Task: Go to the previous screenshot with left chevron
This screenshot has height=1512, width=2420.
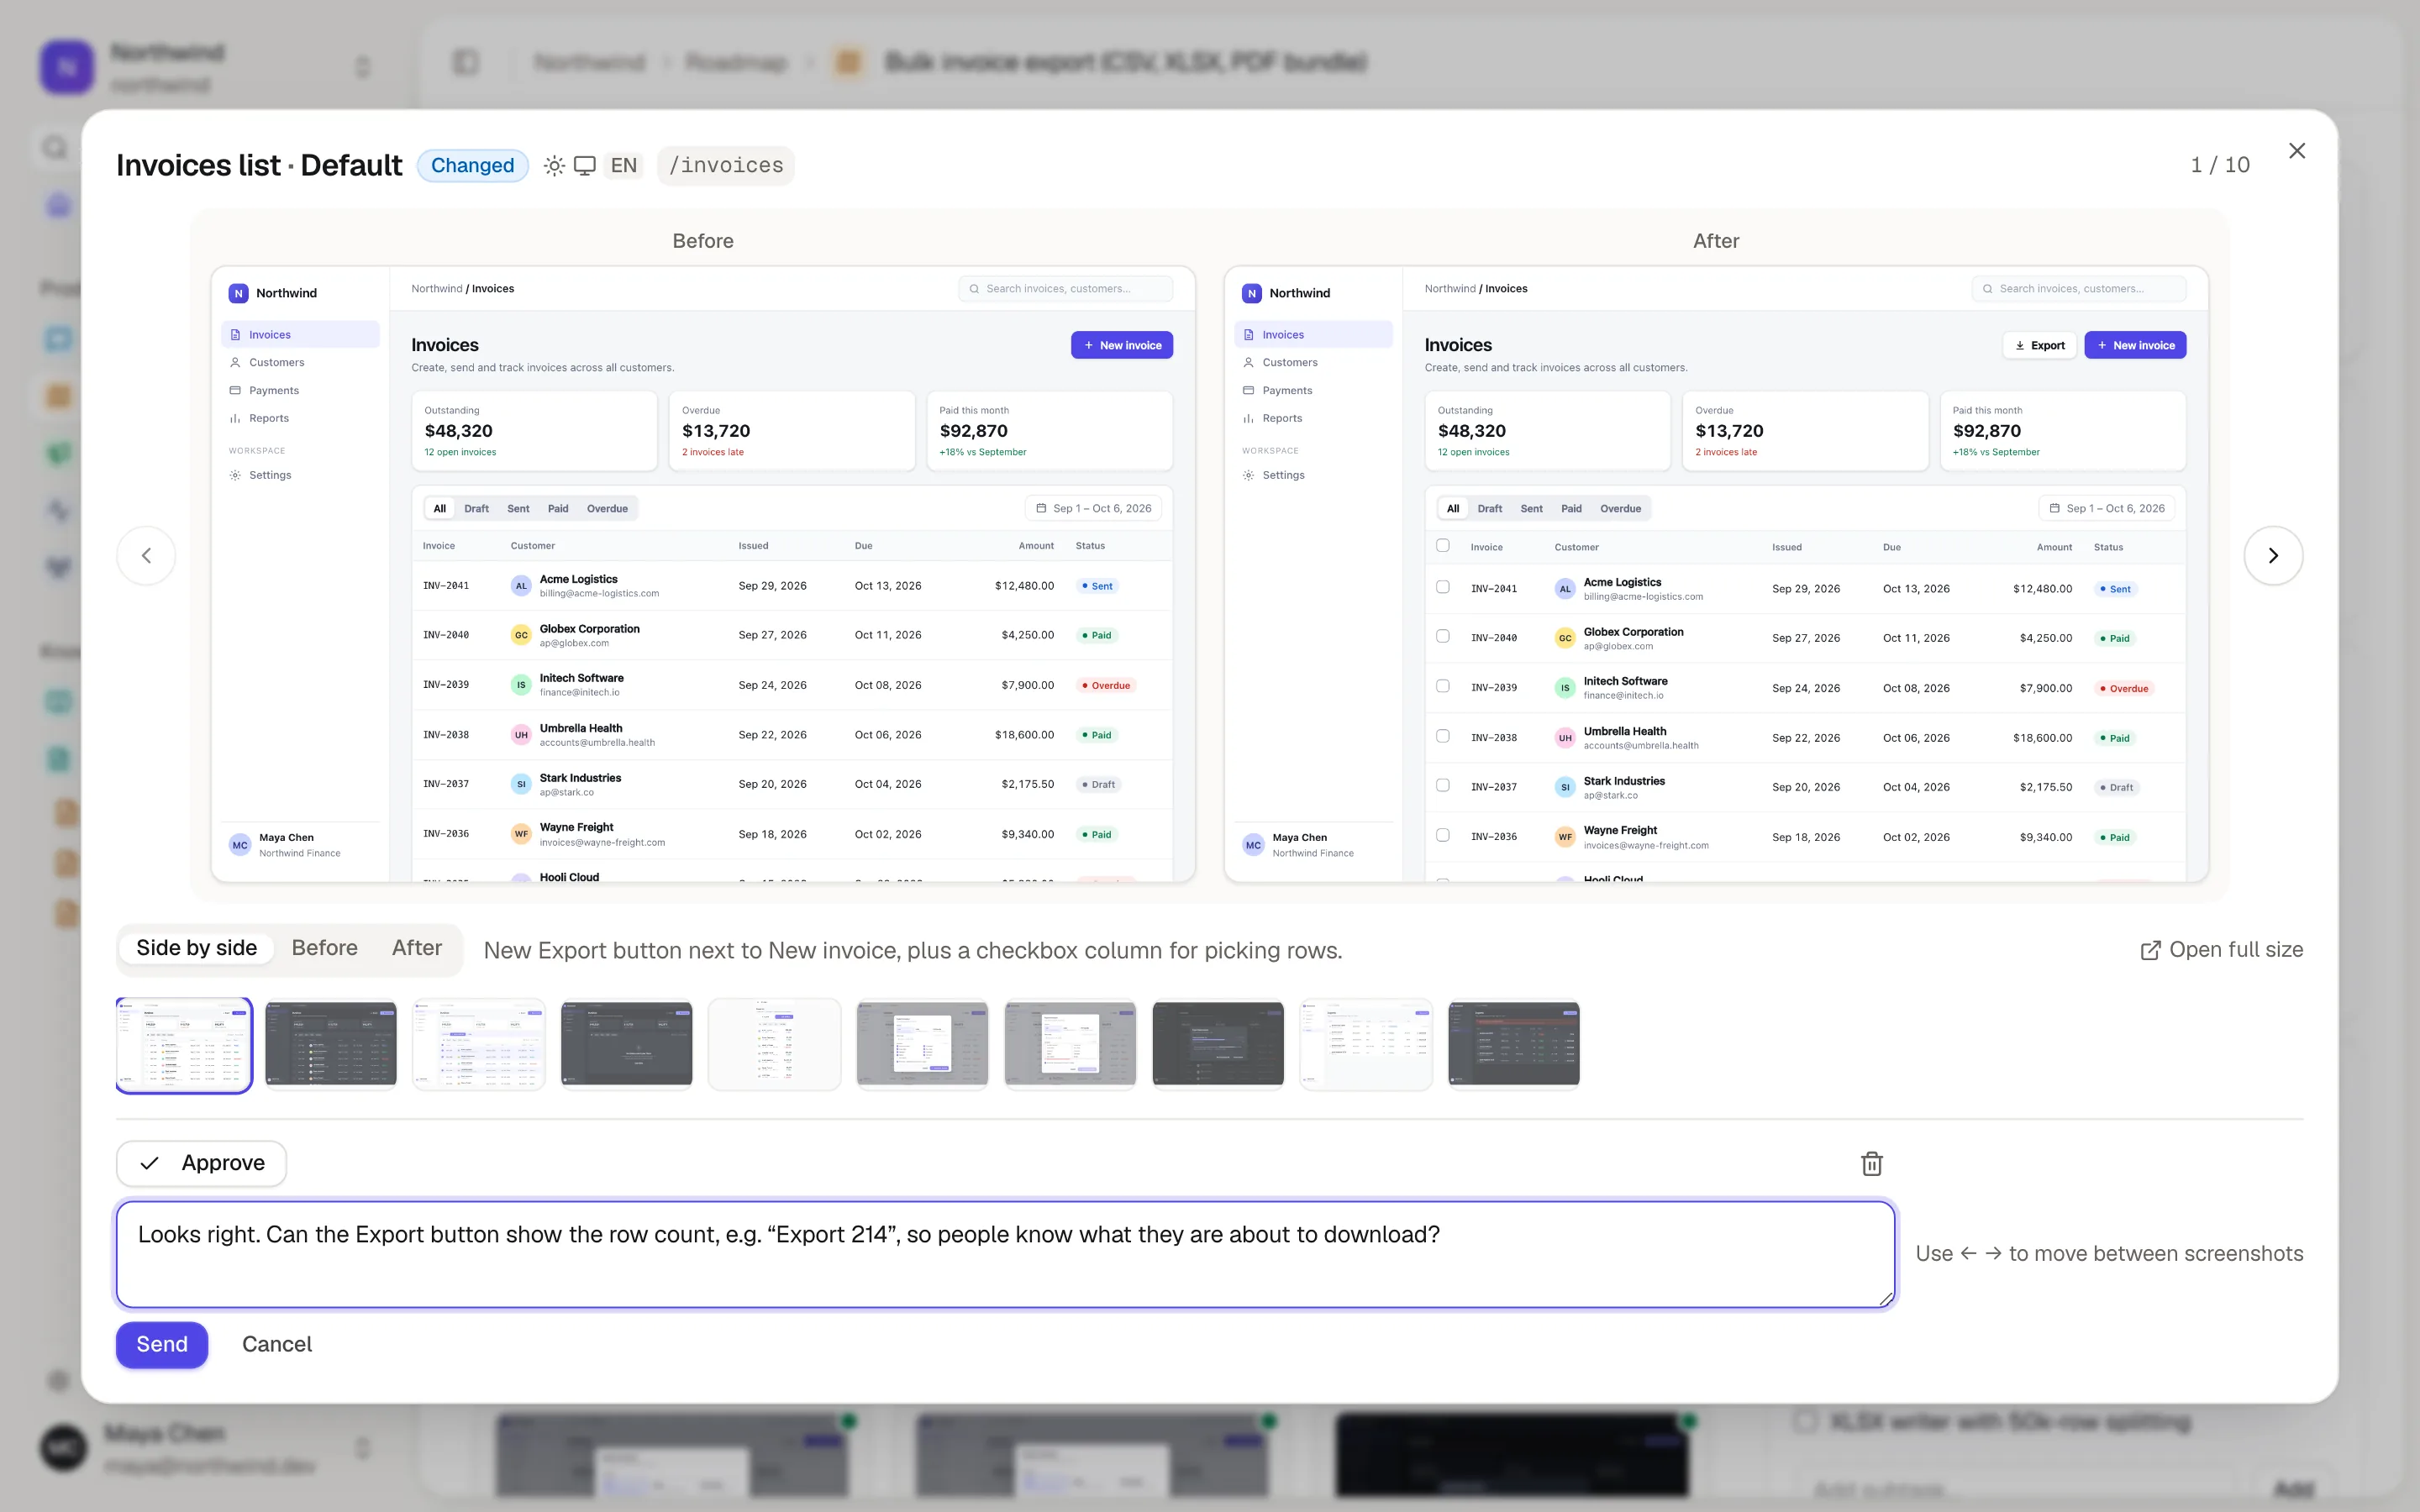Action: point(146,555)
